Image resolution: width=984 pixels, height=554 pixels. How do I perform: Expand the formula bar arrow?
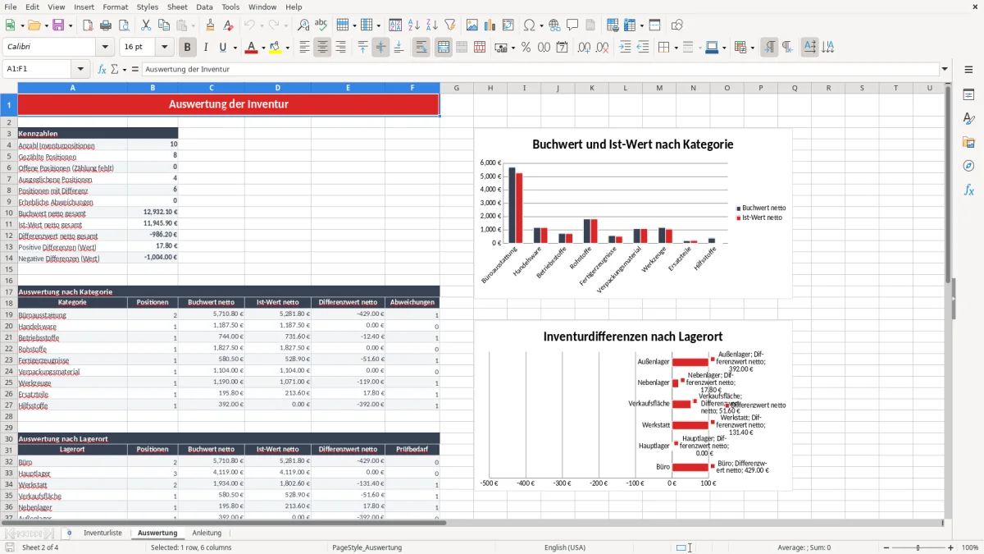coord(945,69)
